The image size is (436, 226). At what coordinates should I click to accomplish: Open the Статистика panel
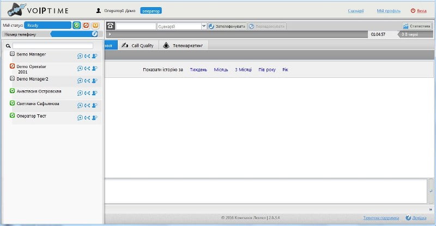coord(417,26)
